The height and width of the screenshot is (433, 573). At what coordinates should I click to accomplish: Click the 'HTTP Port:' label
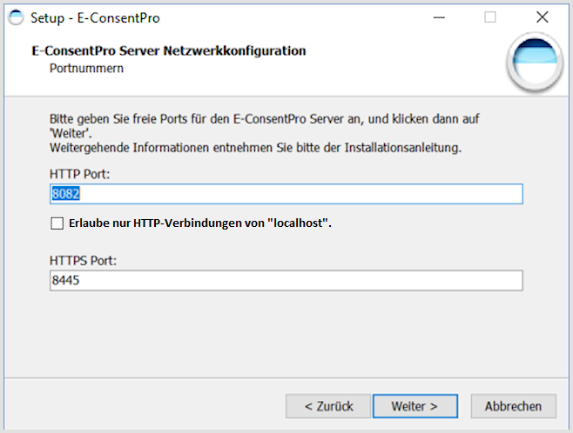pos(79,174)
